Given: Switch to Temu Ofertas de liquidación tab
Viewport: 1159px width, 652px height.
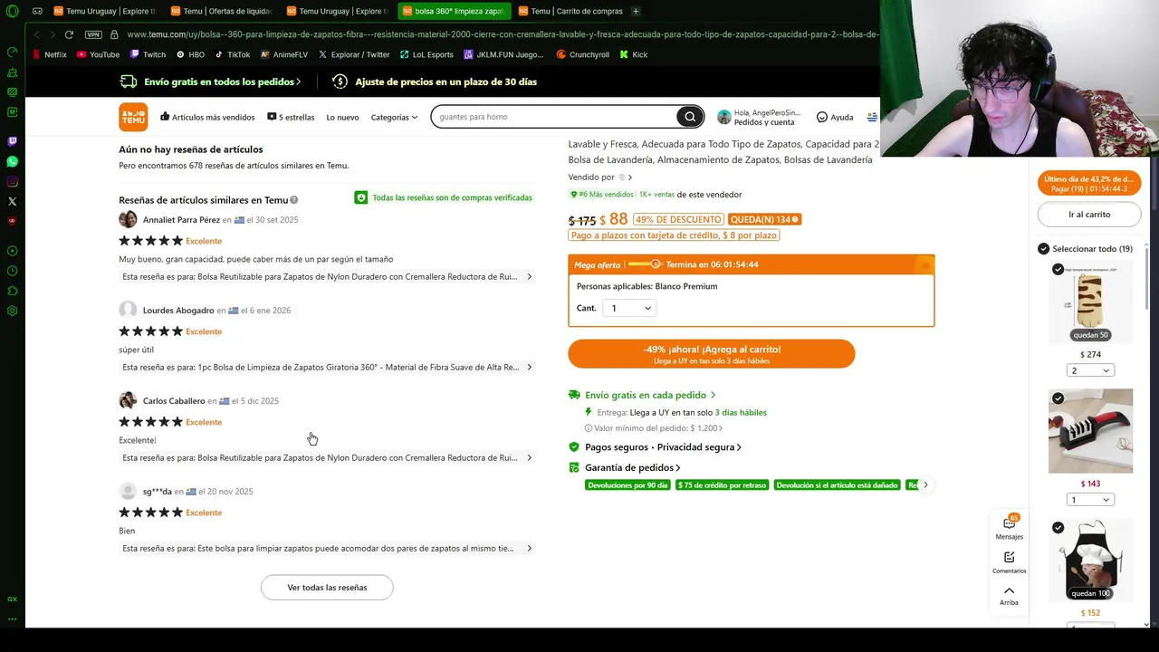Looking at the screenshot, I should click(221, 11).
